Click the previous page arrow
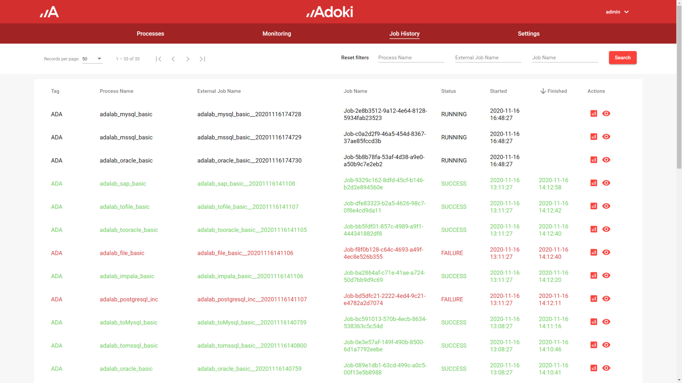The image size is (682, 383). (173, 59)
